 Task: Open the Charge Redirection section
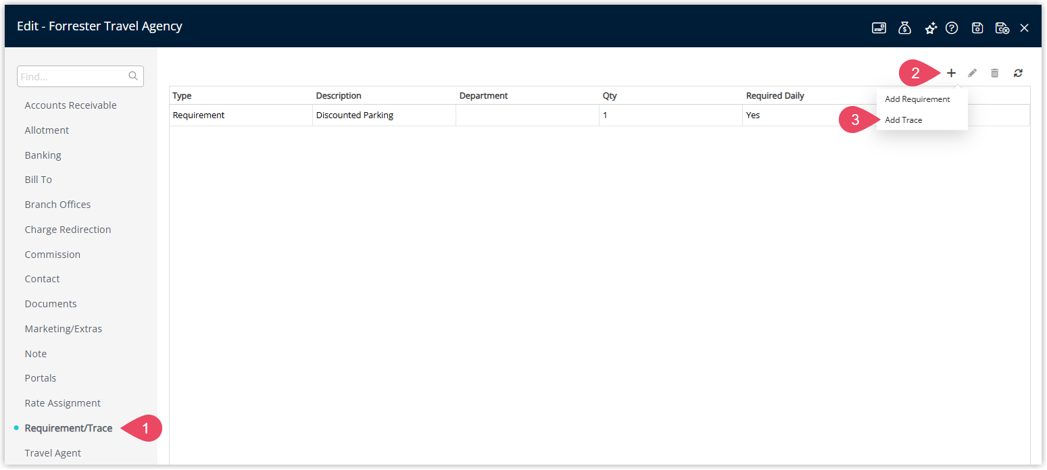(68, 230)
